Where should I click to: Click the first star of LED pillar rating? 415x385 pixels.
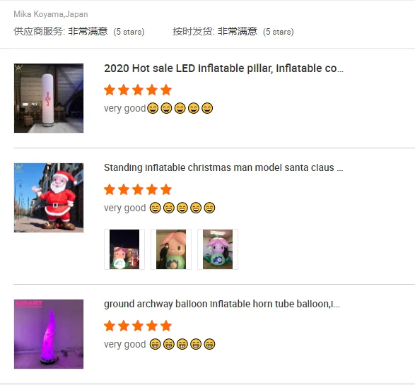click(110, 90)
